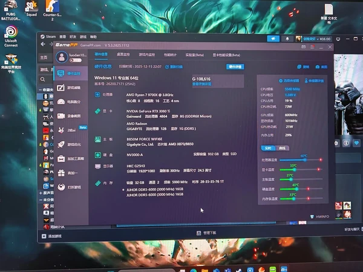Expand the Steam soundtracks category with plus sign
The width and height of the screenshot is (363, 272).
coord(41,193)
